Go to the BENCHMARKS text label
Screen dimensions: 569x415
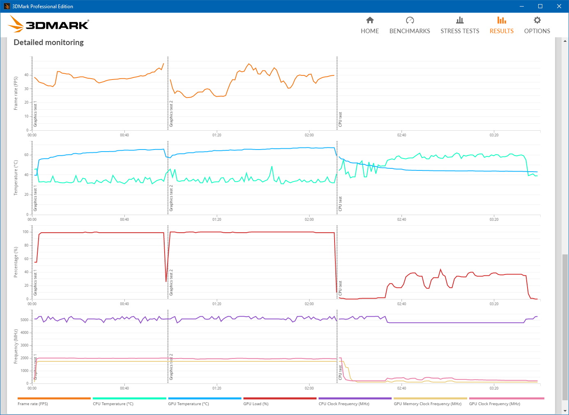click(x=410, y=31)
